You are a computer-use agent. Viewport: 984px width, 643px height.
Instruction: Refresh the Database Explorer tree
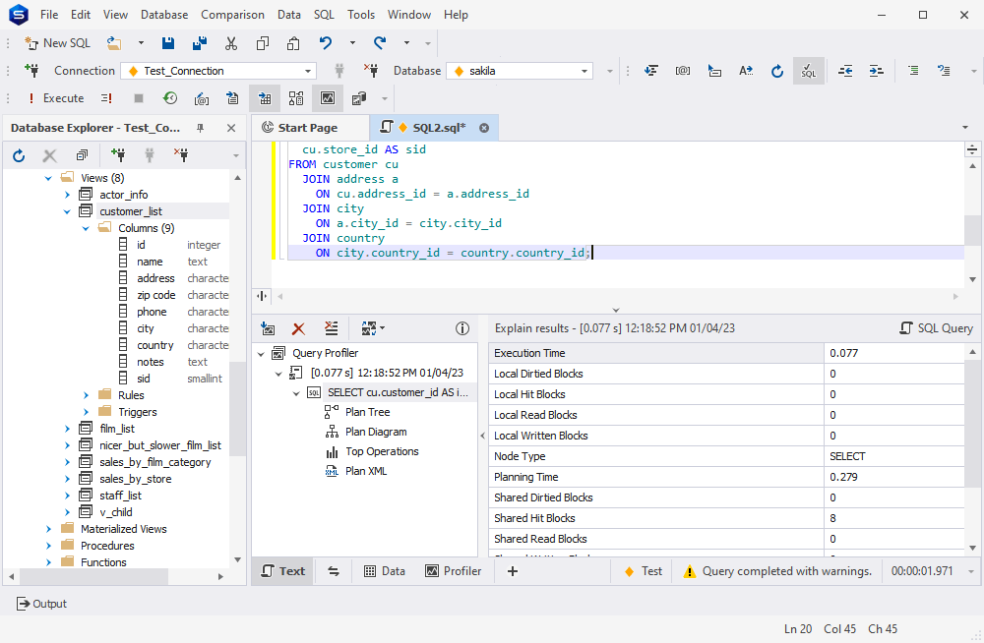point(17,154)
